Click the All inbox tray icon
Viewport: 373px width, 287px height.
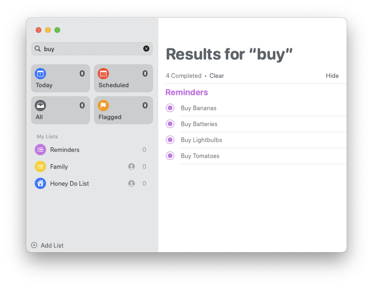pyautogui.click(x=40, y=106)
